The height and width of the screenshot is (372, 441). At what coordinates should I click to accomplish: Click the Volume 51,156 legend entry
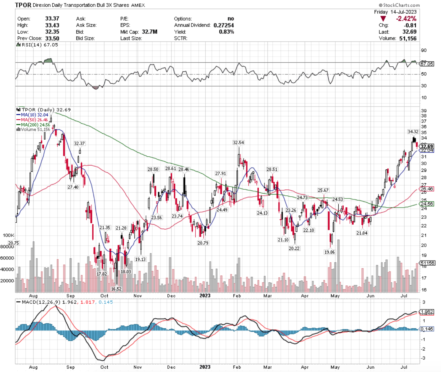[x=33, y=129]
